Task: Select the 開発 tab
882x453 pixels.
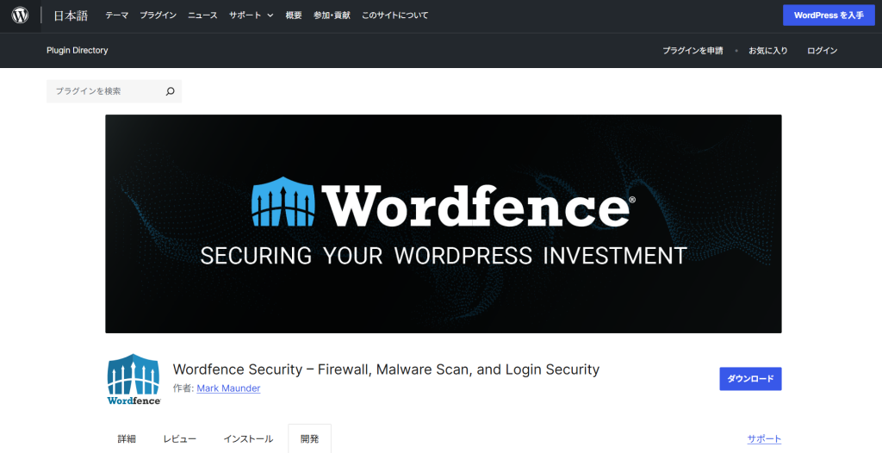Action: [309, 439]
